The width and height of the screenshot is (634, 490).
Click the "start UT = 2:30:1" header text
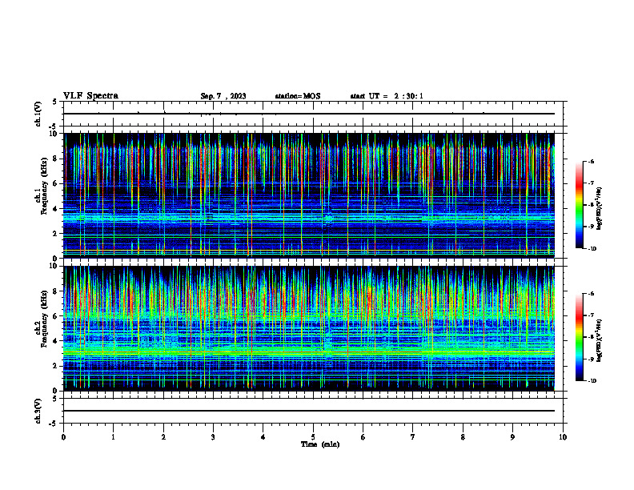(387, 96)
